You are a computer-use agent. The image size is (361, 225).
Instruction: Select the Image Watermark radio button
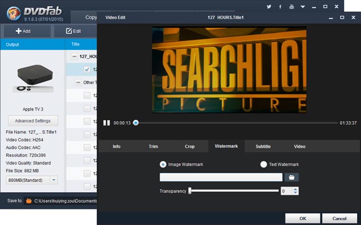pyautogui.click(x=163, y=164)
